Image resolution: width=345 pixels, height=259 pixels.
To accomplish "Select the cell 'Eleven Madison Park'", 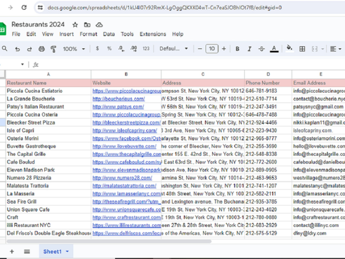I will coord(48,170).
